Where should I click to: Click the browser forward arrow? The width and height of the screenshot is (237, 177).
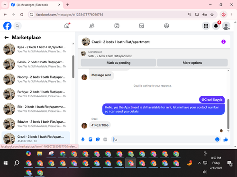click(x=13, y=15)
